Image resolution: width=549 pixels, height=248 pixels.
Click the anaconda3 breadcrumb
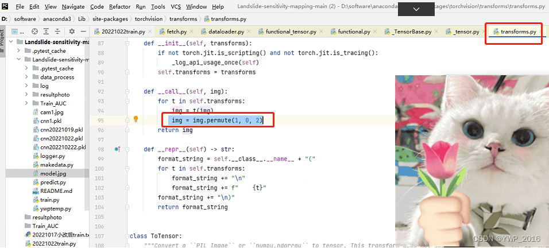tap(57, 19)
